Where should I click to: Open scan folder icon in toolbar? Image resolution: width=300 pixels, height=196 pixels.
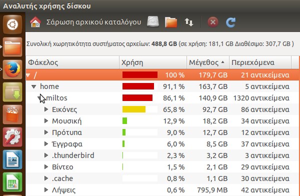[x=171, y=22]
